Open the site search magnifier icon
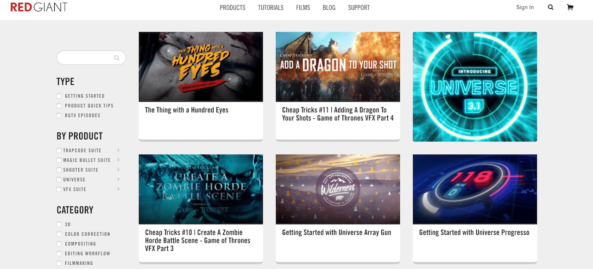Viewport: 593px width, 269px height. pyautogui.click(x=550, y=7)
